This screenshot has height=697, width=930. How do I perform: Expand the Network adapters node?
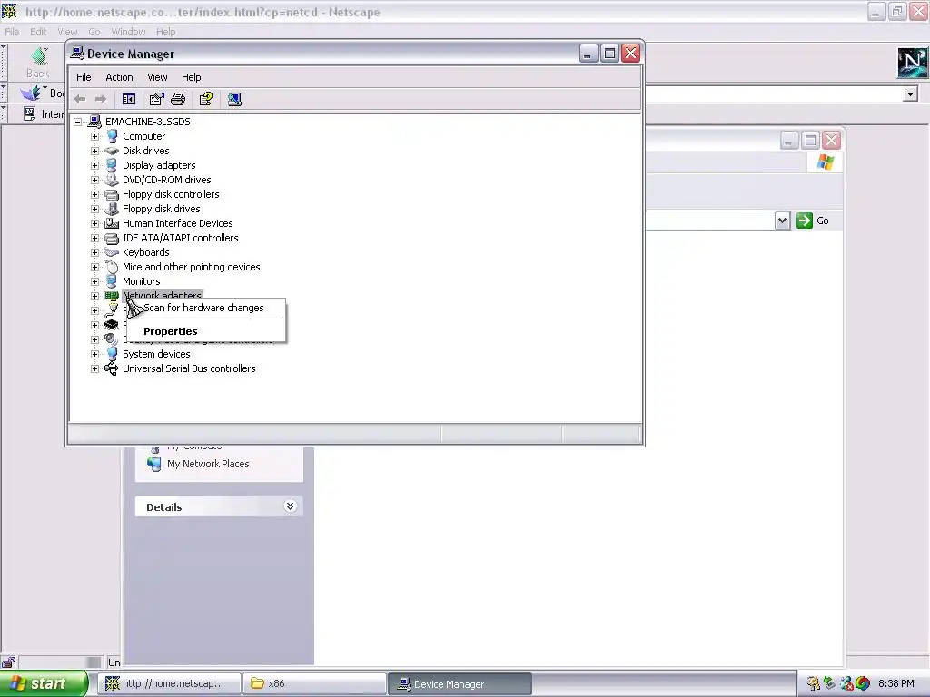(94, 296)
